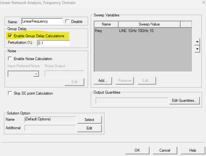Viewport: 206px width, 156px height.
Task: Click the Sweep/Value column header
Action: [149, 25]
